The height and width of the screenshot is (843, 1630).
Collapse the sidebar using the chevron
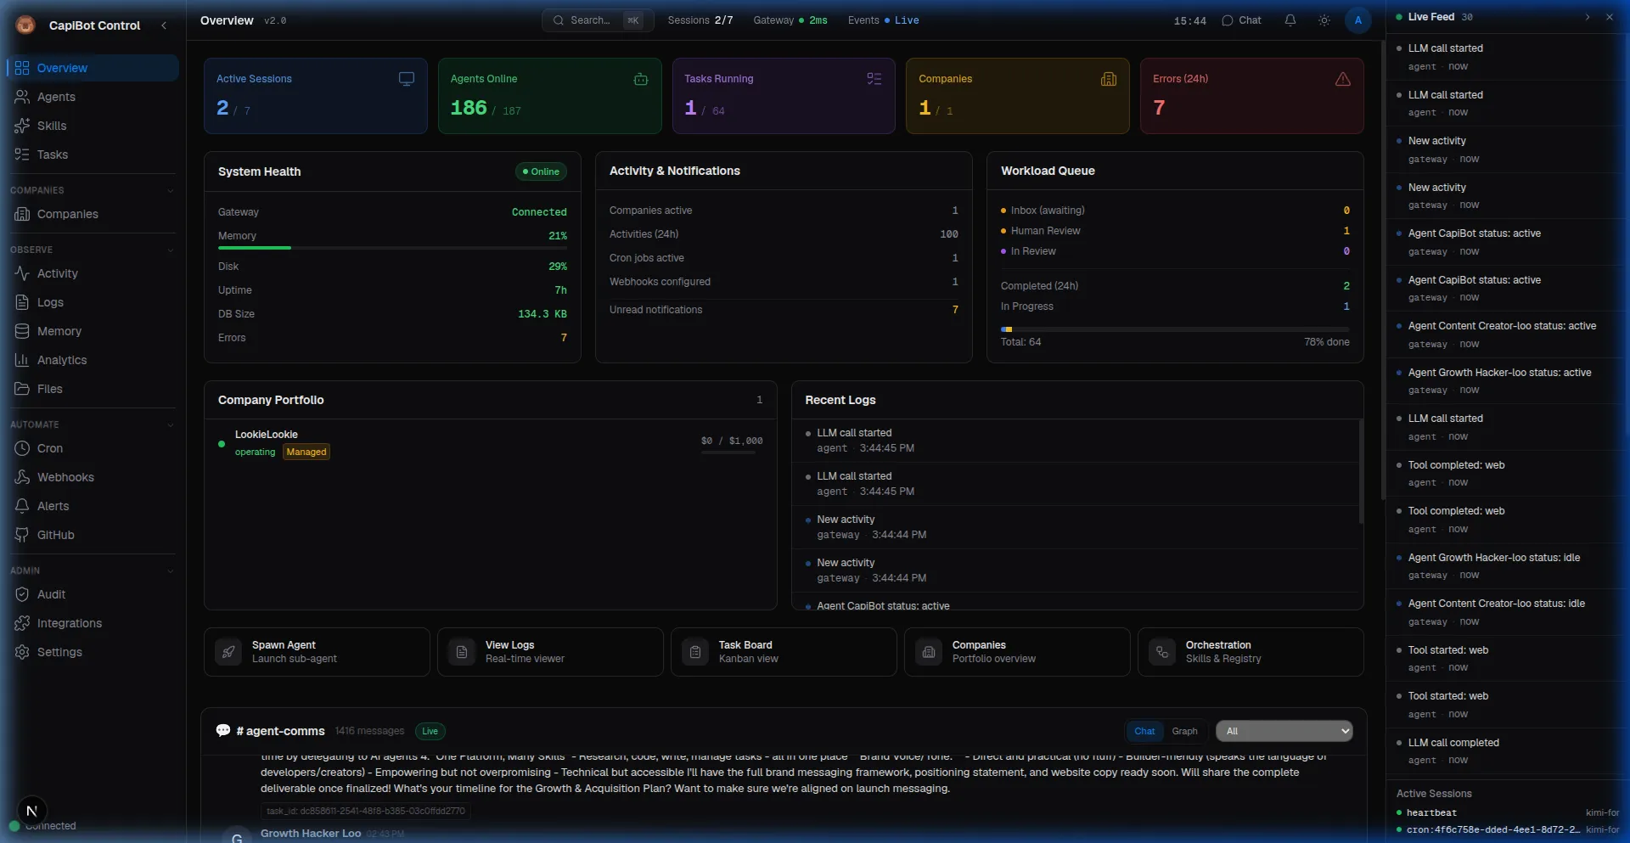pyautogui.click(x=164, y=25)
